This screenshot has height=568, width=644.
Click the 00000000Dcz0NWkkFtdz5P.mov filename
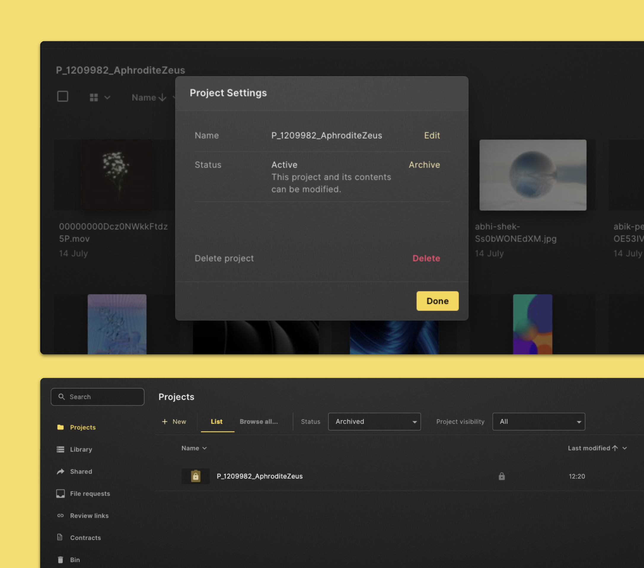(113, 232)
